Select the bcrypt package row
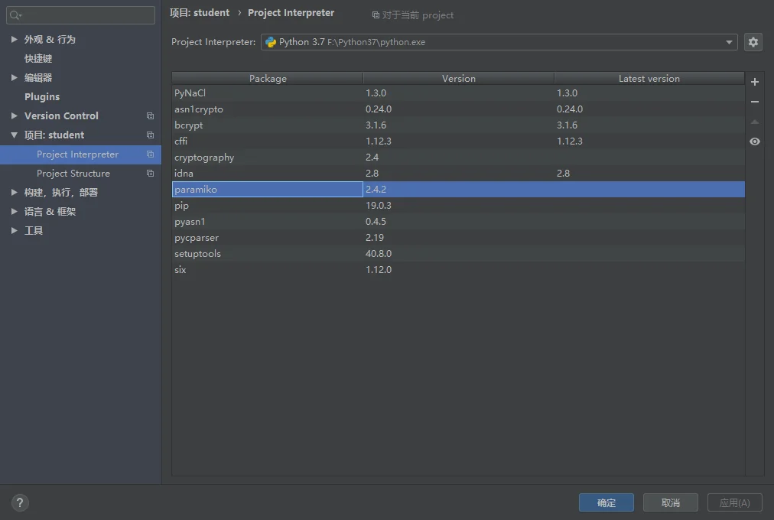The height and width of the screenshot is (520, 774). coord(458,125)
